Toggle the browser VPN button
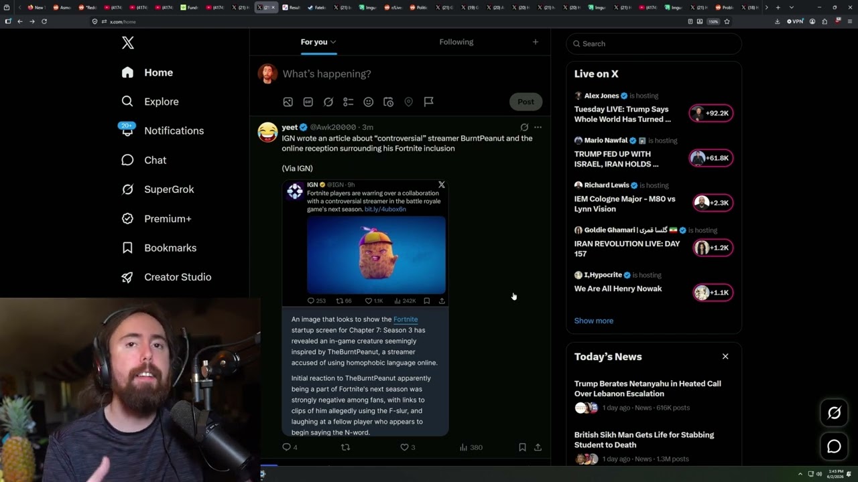 795,21
